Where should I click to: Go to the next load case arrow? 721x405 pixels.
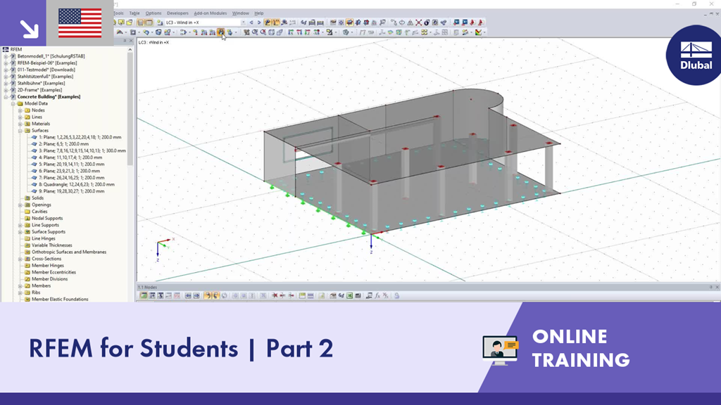259,22
